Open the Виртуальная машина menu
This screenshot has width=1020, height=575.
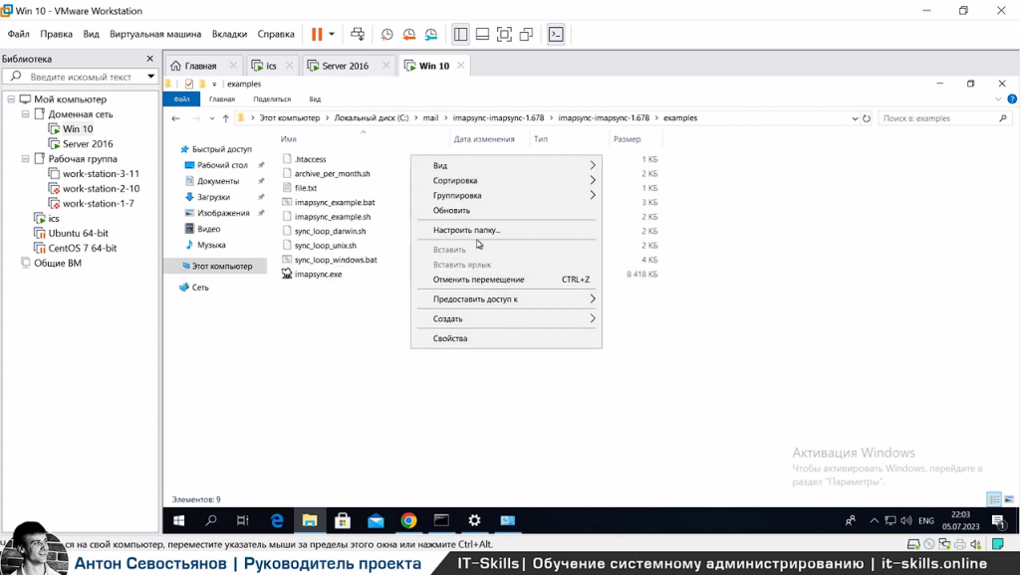click(155, 34)
